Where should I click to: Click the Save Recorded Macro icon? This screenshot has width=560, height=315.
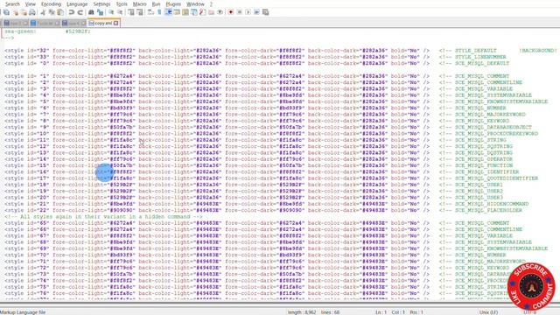(x=265, y=12)
